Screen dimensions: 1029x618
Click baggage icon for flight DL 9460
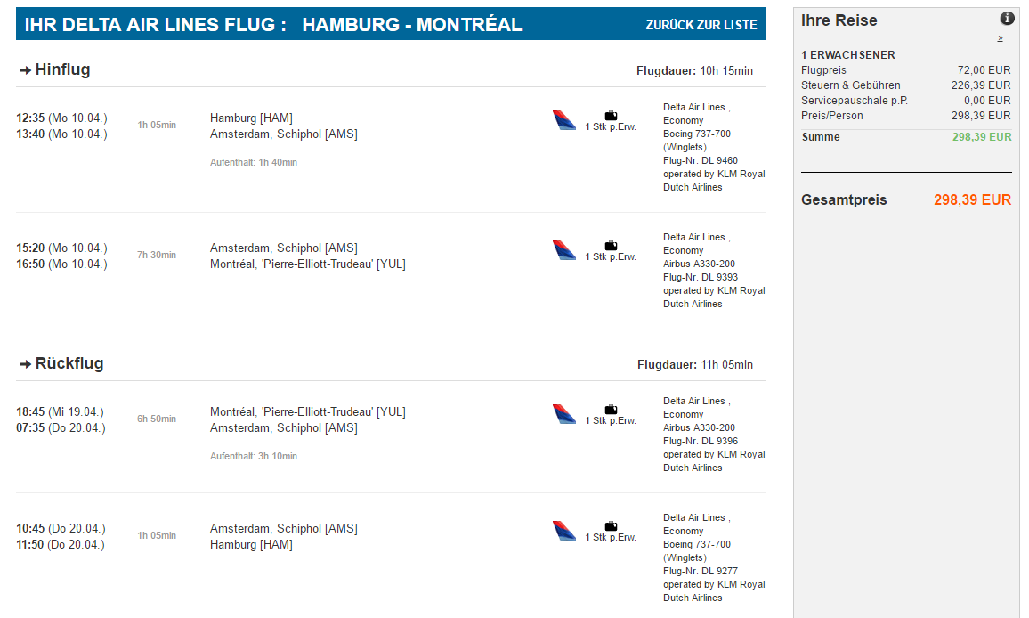[x=611, y=116]
